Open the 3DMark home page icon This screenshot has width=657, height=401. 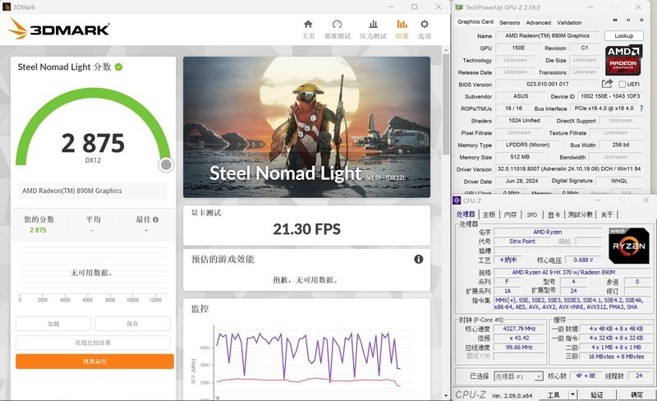click(x=308, y=25)
